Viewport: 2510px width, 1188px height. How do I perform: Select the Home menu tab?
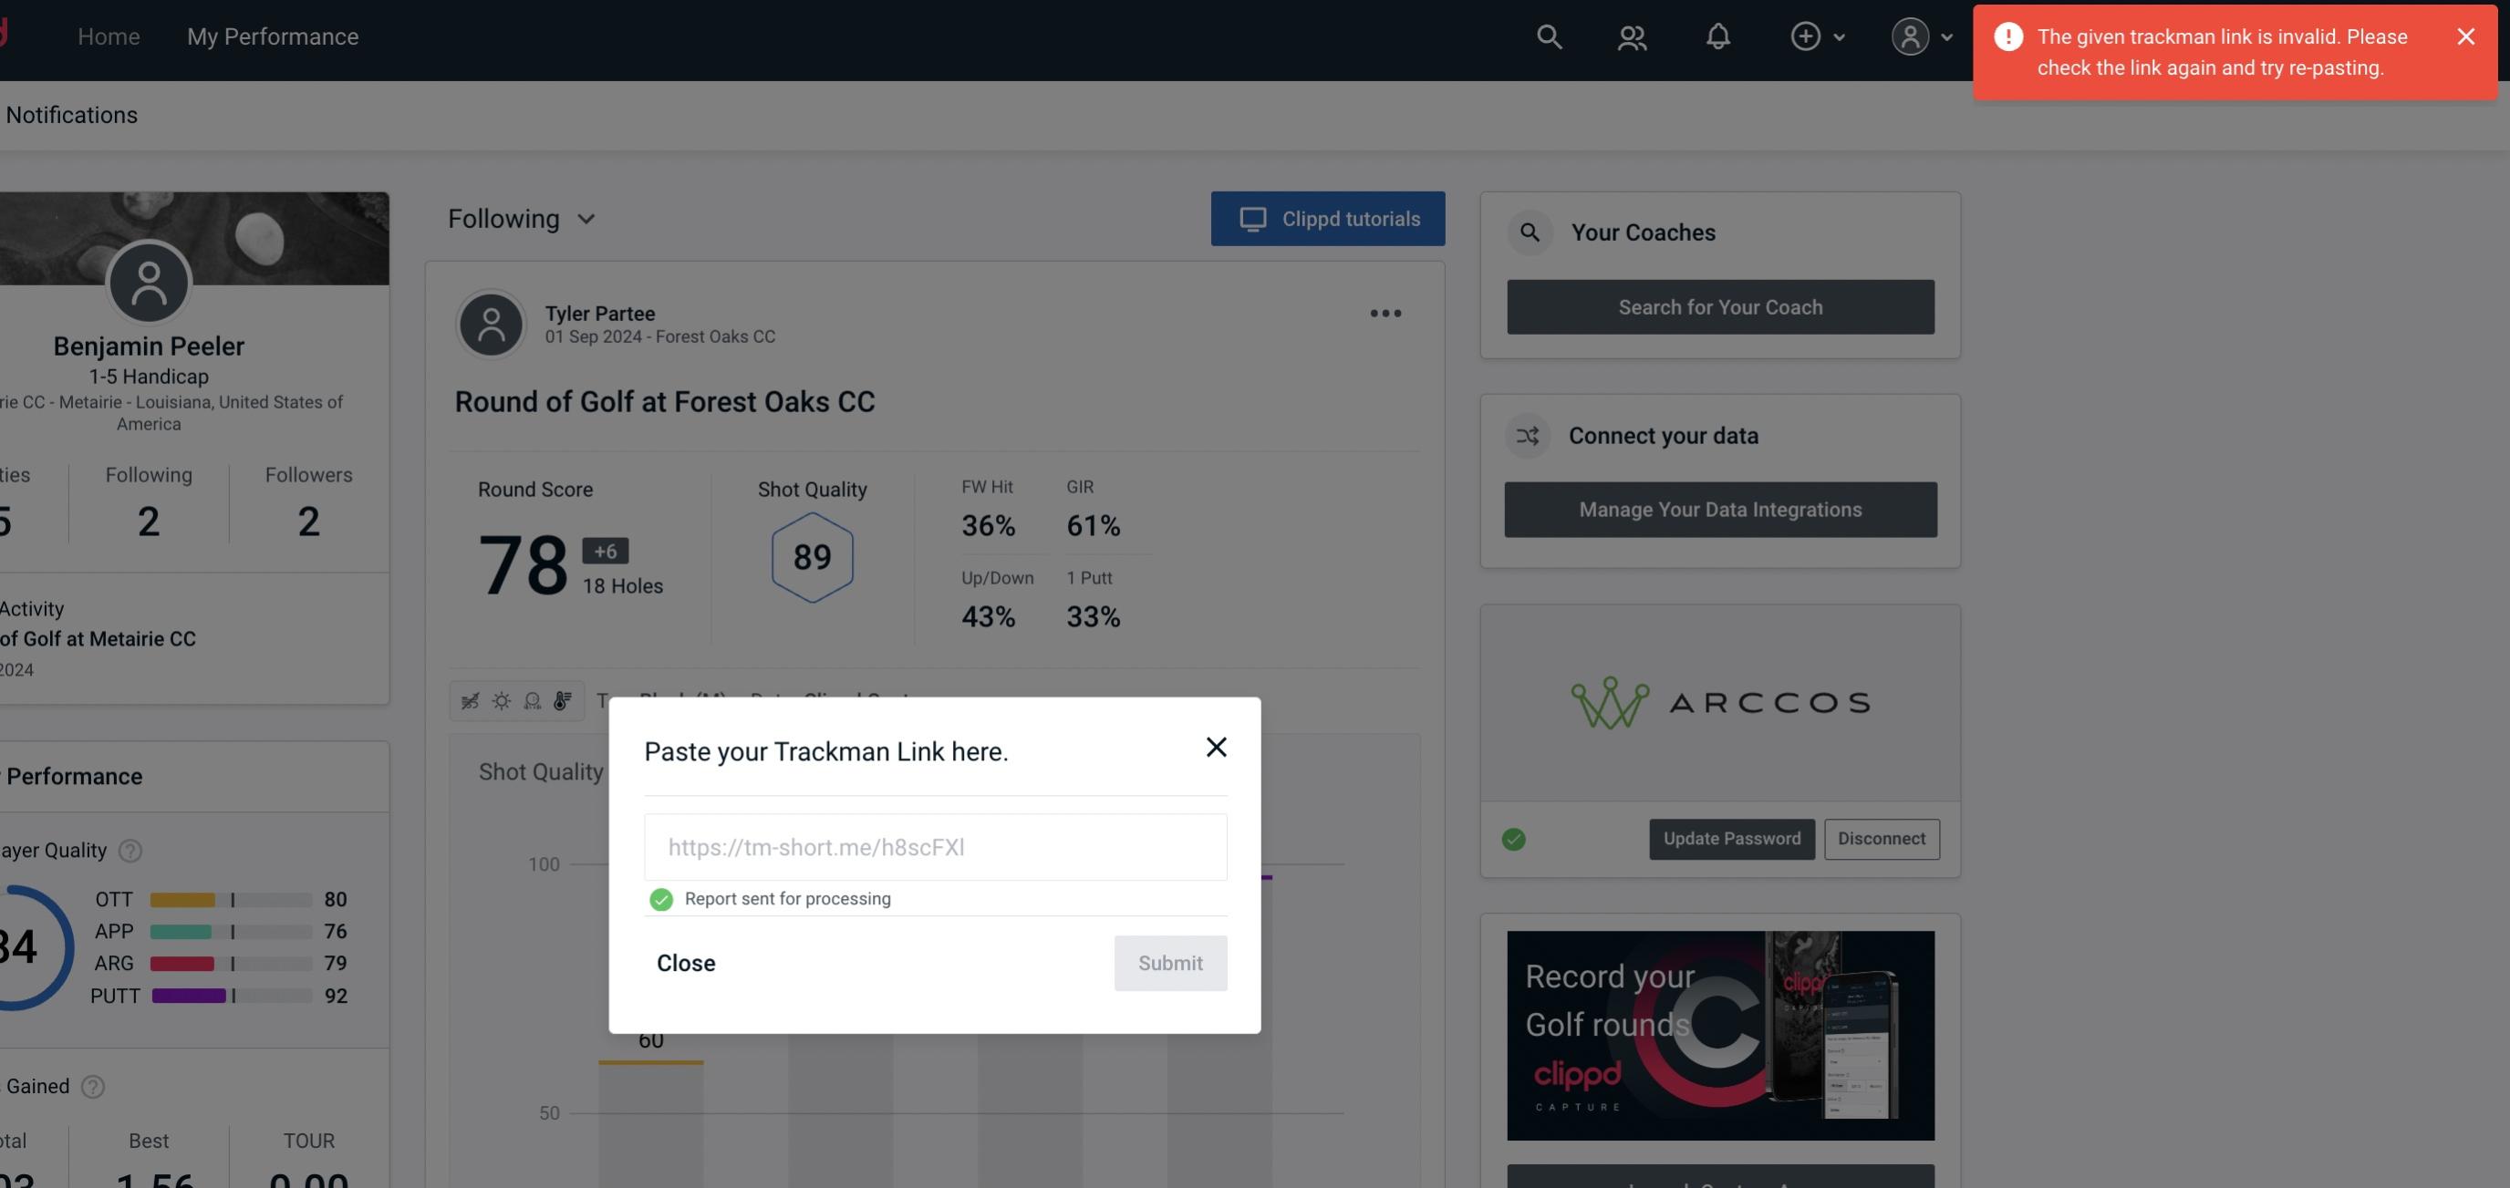click(x=109, y=36)
